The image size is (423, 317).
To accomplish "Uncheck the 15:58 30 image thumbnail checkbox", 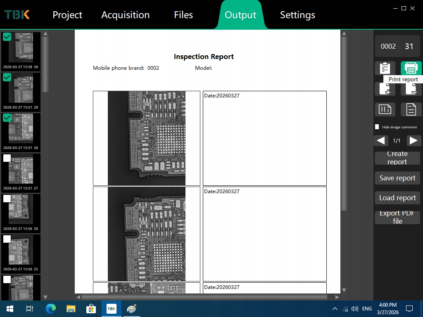I will (x=7, y=37).
